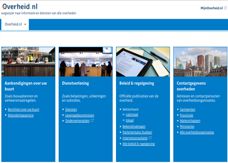Open the Bekendmakingen link
Viewport: 228px width, 163px height.
pyautogui.click(x=134, y=126)
